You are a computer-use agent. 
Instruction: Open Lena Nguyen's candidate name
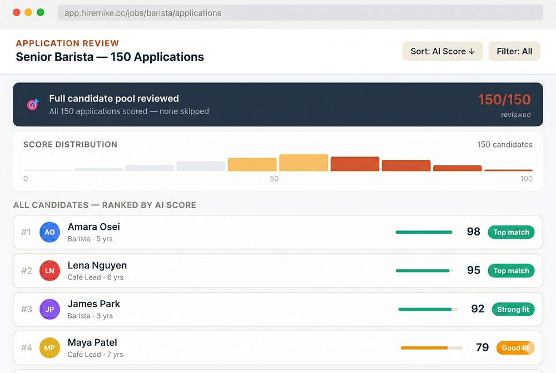click(x=97, y=266)
